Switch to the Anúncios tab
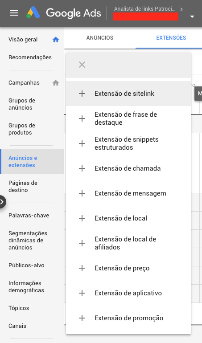 tap(100, 37)
